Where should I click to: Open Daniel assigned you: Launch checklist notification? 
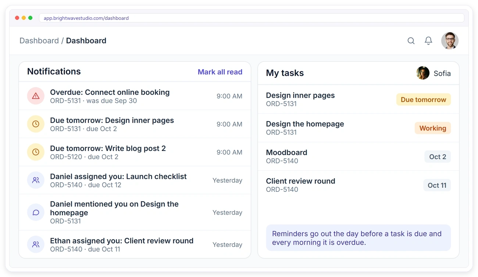[135, 180]
